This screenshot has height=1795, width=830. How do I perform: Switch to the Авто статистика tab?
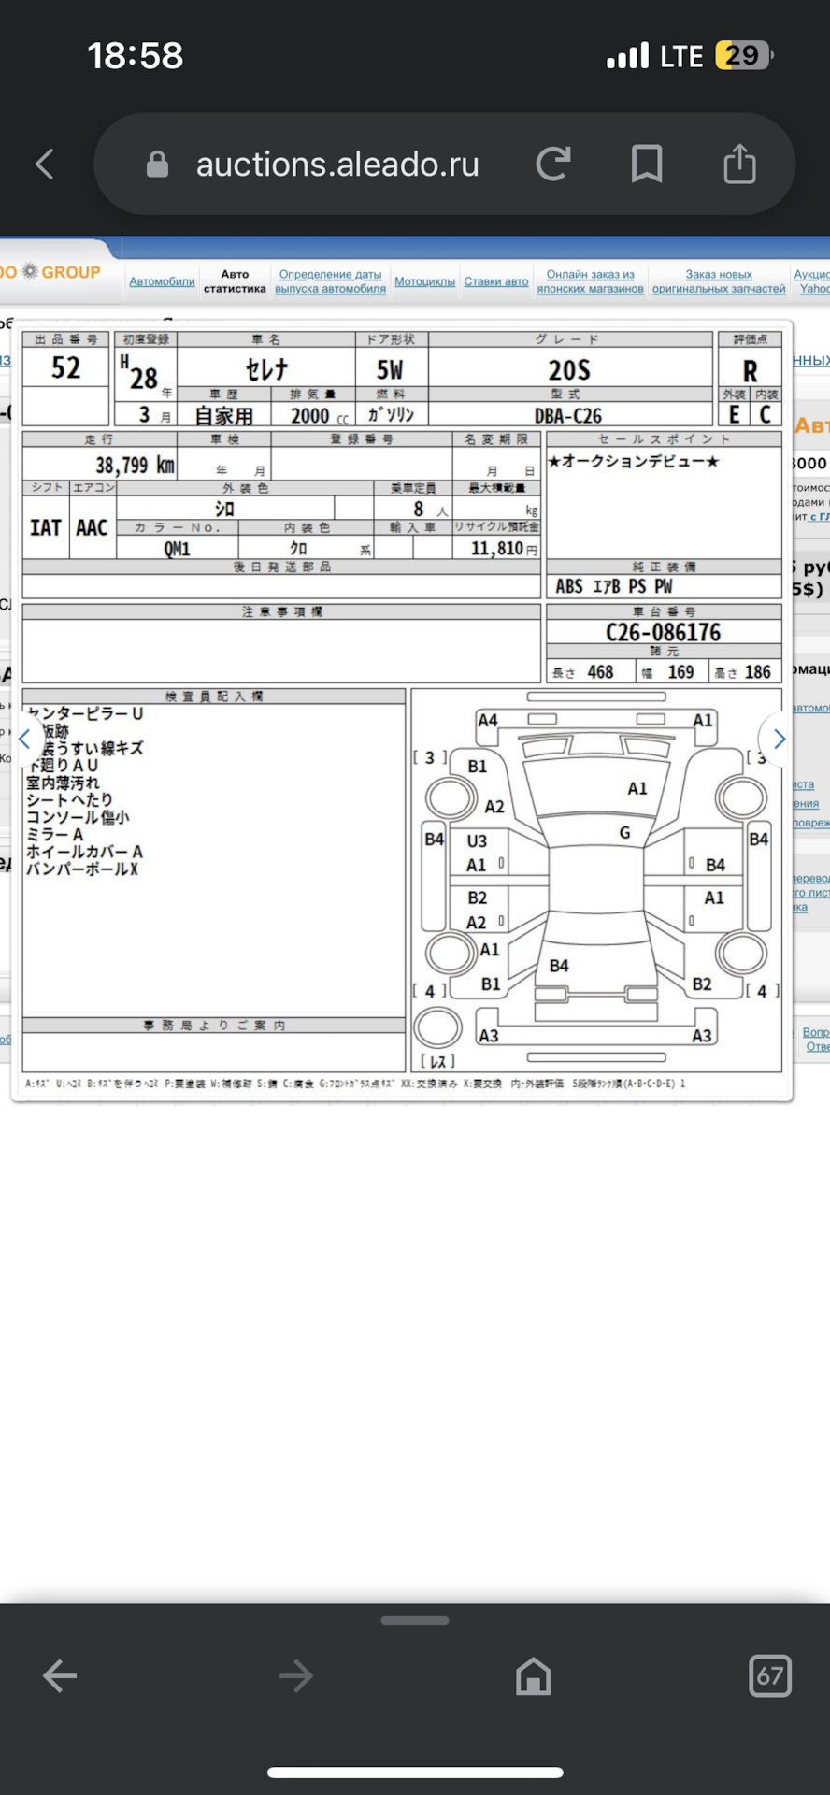(x=235, y=281)
